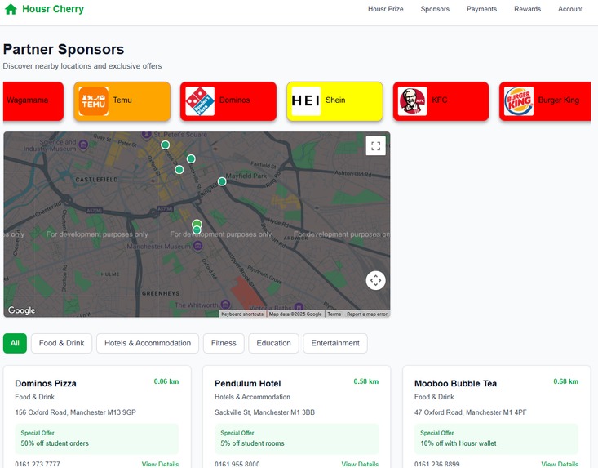
Task: Click the map marker near Mayfield Park
Action: [x=222, y=181]
